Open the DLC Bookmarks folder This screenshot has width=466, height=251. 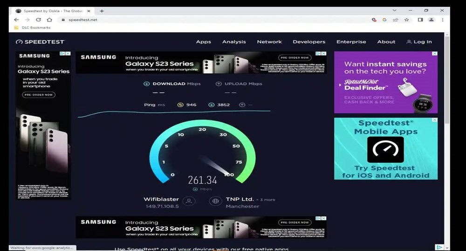33,28
